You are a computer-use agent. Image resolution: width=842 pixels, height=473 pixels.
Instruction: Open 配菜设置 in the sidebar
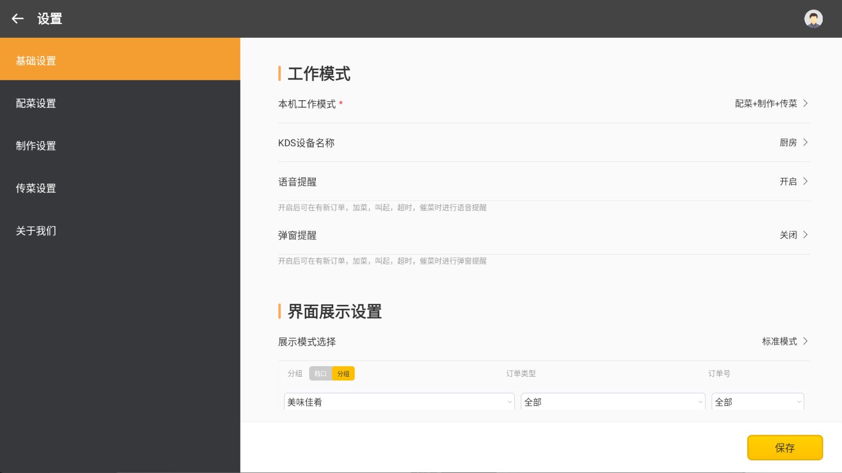point(120,103)
